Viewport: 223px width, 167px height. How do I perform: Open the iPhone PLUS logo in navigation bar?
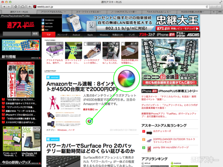click(166, 35)
